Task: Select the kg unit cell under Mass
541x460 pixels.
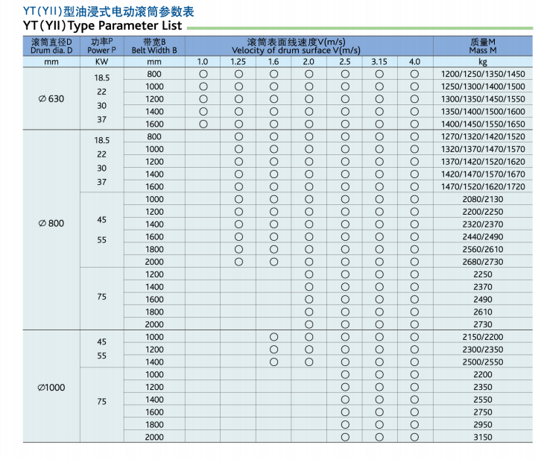Action: tap(482, 62)
